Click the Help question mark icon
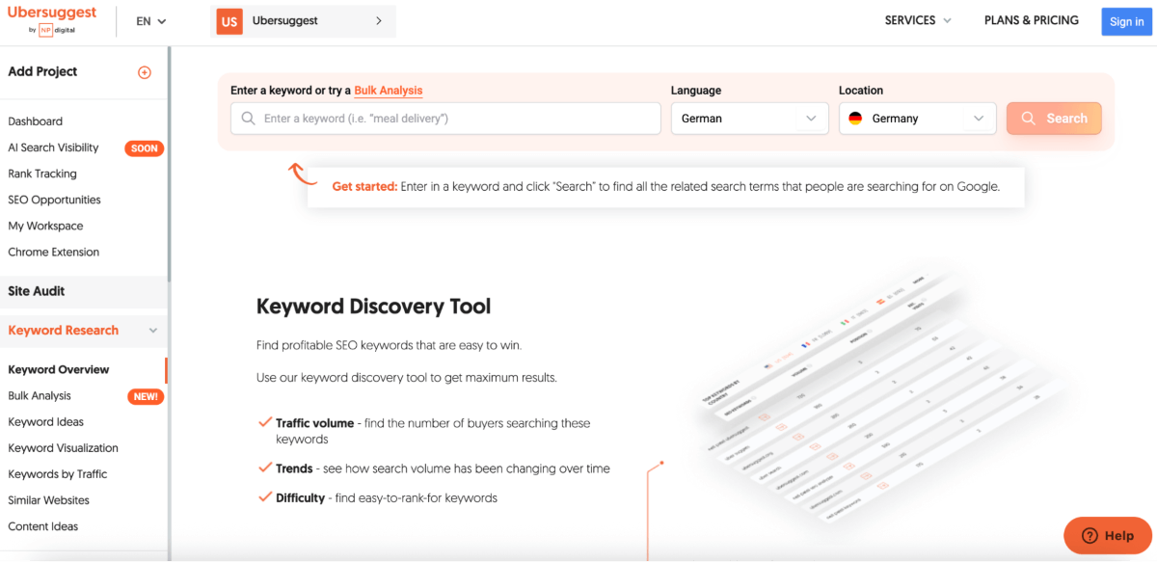Viewport: 1157px width, 562px height. click(1090, 536)
